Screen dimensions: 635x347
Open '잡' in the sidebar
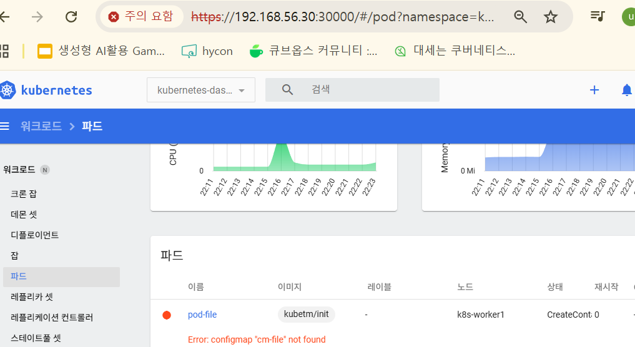coord(14,256)
